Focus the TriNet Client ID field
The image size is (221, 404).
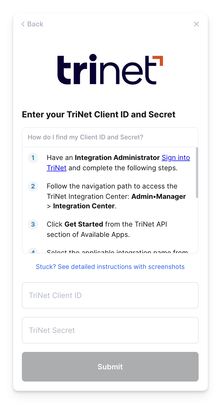click(x=110, y=295)
